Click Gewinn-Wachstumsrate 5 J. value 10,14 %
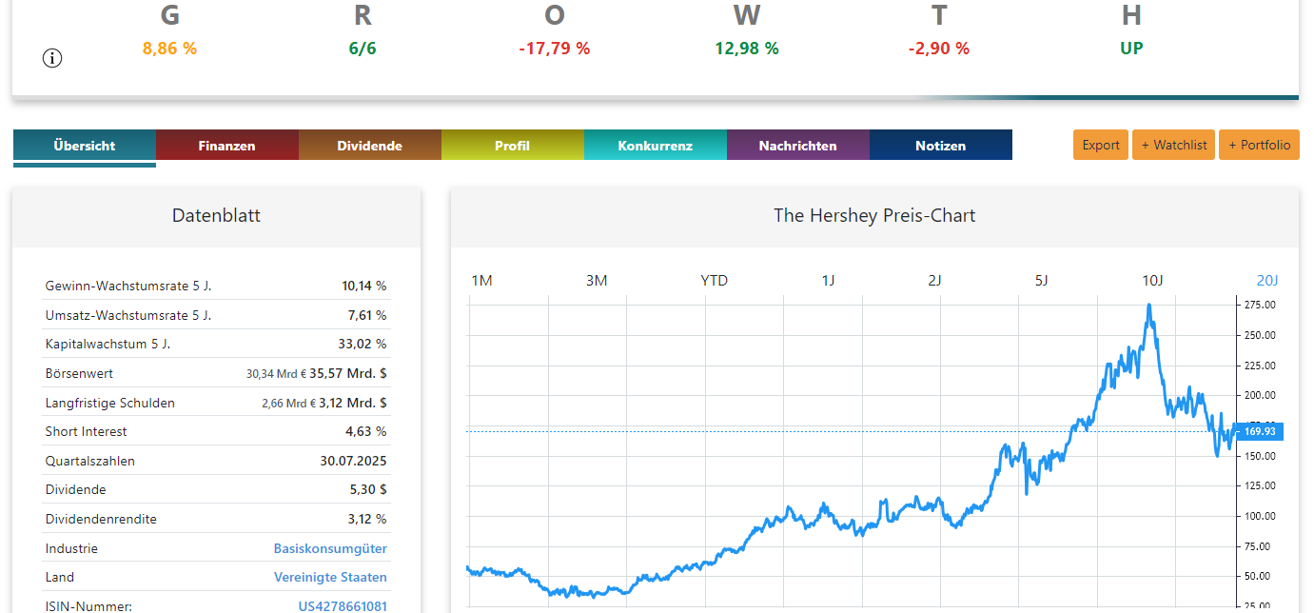The width and height of the screenshot is (1314, 613). coord(364,286)
